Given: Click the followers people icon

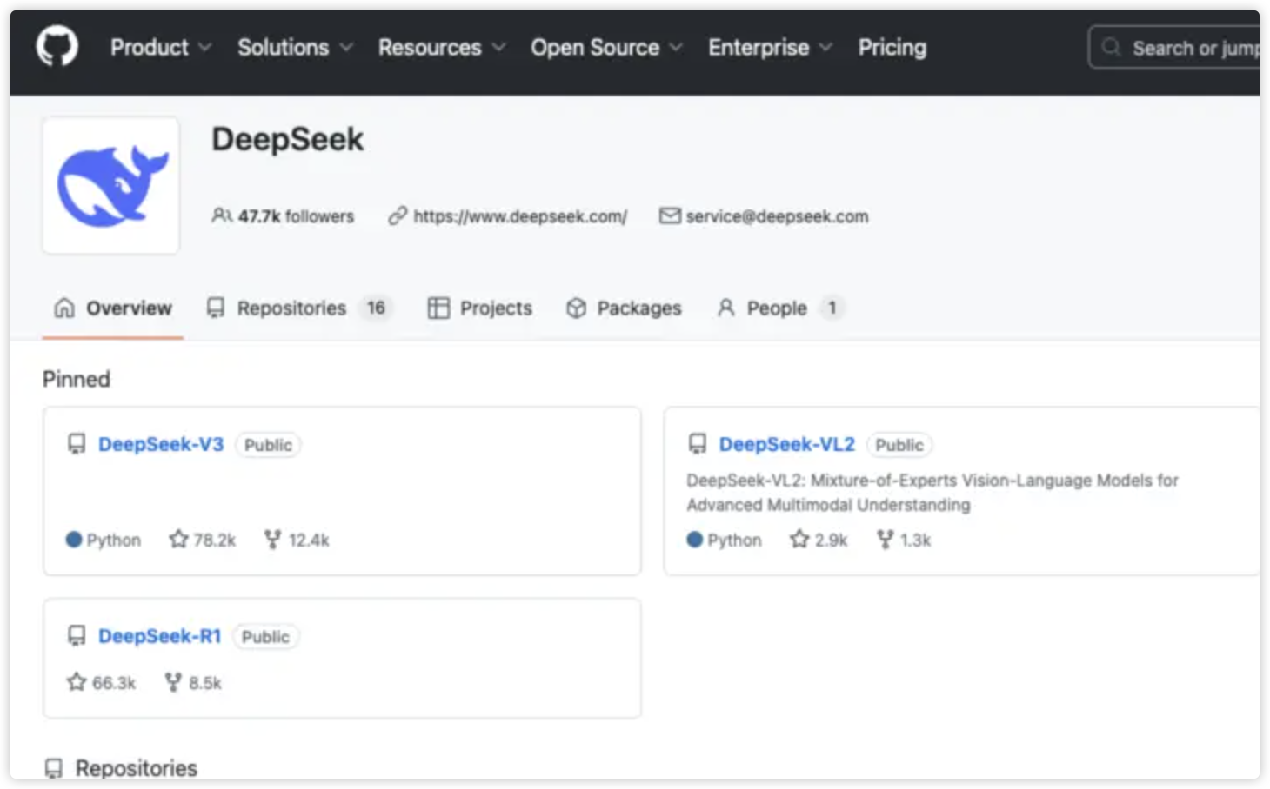Looking at the screenshot, I should click(222, 215).
